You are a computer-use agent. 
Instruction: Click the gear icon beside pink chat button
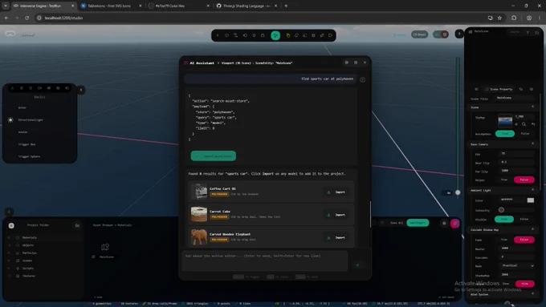click(x=444, y=224)
